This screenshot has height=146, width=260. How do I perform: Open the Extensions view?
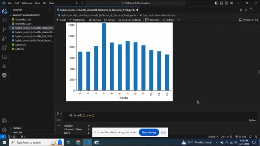4,48
